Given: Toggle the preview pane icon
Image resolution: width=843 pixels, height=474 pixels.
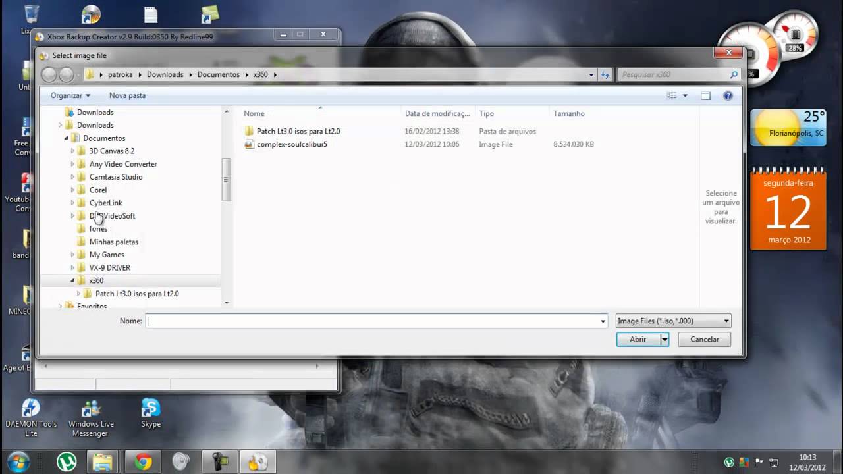Looking at the screenshot, I should click(705, 95).
